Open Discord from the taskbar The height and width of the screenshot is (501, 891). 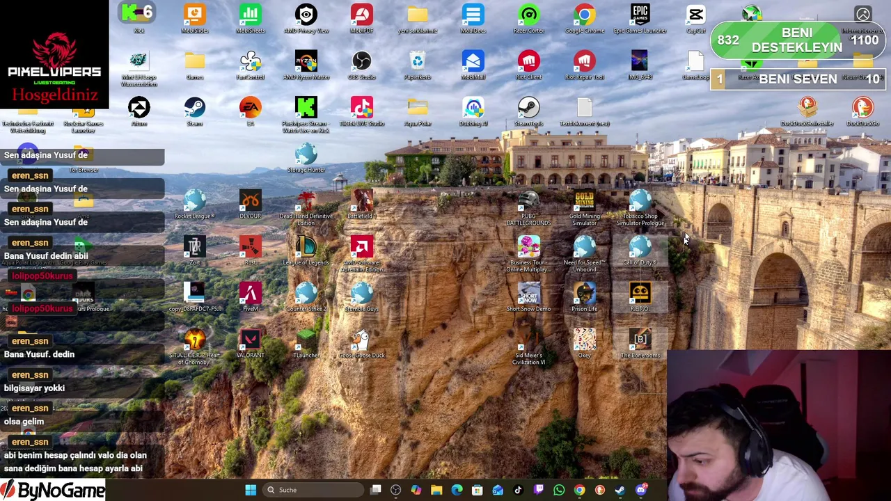coord(640,490)
